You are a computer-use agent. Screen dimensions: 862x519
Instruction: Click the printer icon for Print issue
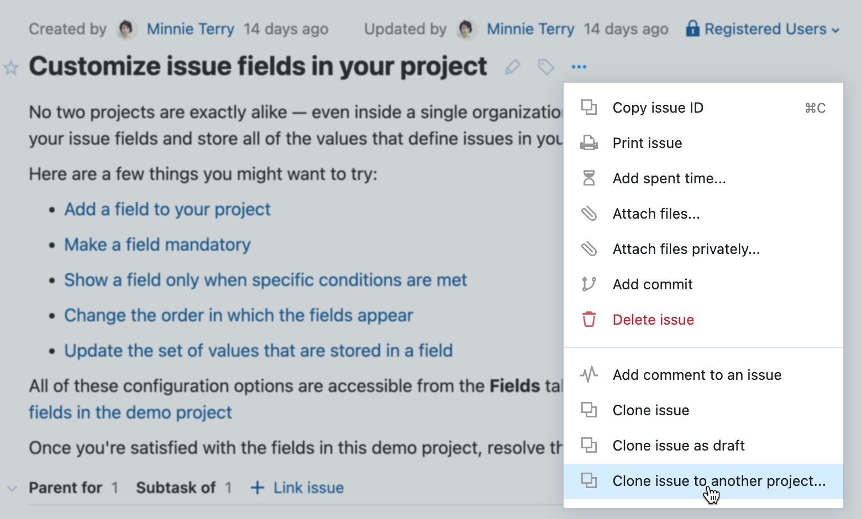588,144
